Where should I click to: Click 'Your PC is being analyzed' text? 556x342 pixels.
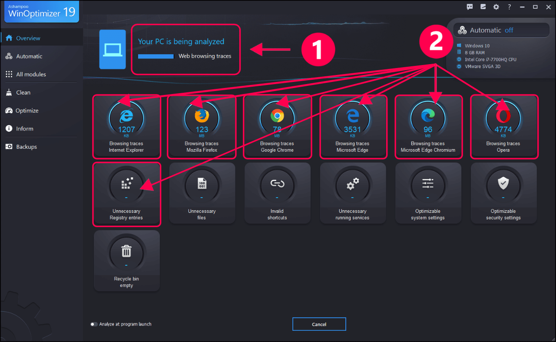pyautogui.click(x=181, y=42)
